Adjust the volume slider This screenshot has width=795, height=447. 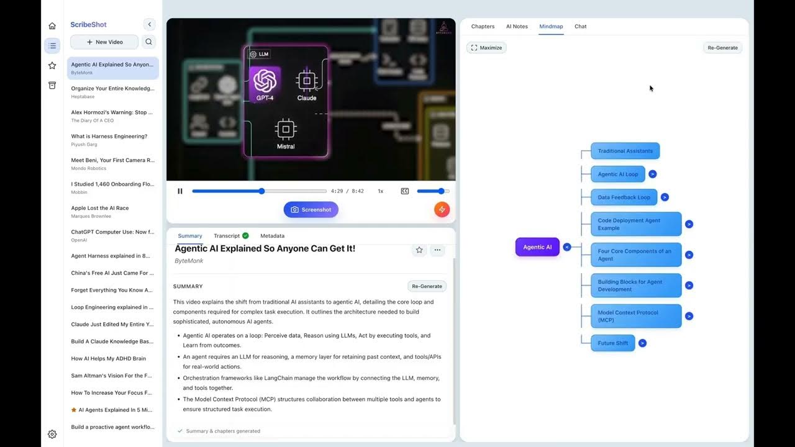(433, 191)
